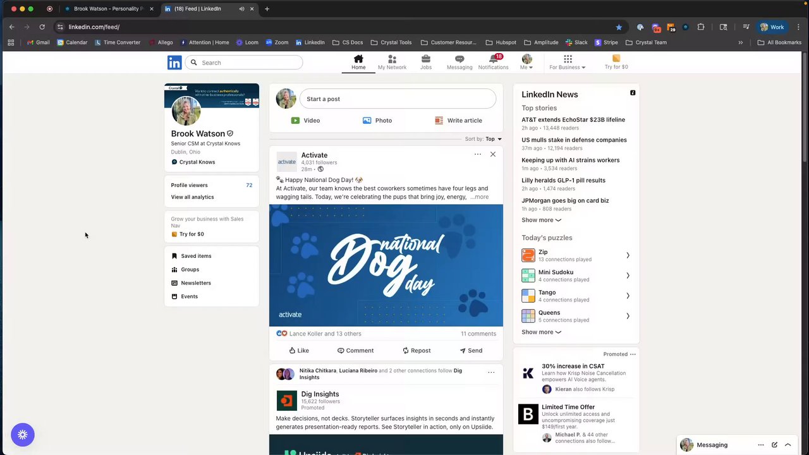The image size is (809, 455).
Task: Add a Photo to post
Action: click(377, 120)
